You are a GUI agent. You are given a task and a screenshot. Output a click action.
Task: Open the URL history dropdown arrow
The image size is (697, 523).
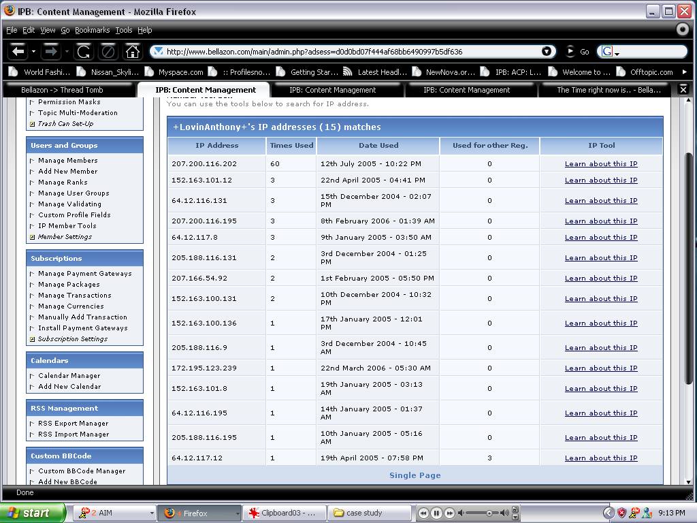tap(547, 51)
